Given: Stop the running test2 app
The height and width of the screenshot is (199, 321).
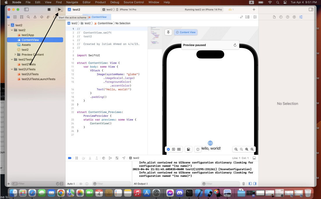Looking at the screenshot, I should [x=49, y=9].
